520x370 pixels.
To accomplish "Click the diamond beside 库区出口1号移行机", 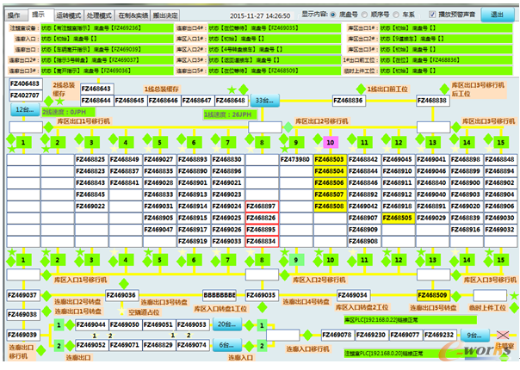I will pos(49,126).
